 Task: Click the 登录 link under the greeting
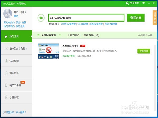tap(16, 16)
